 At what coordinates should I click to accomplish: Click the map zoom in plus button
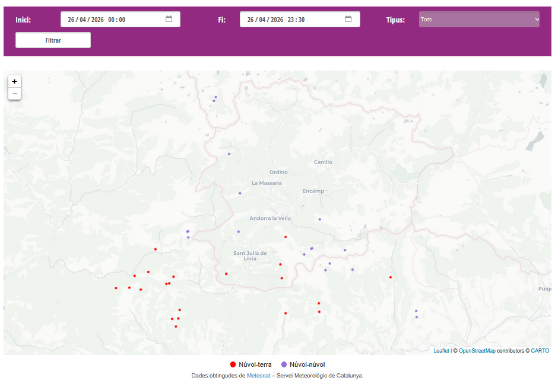14,81
